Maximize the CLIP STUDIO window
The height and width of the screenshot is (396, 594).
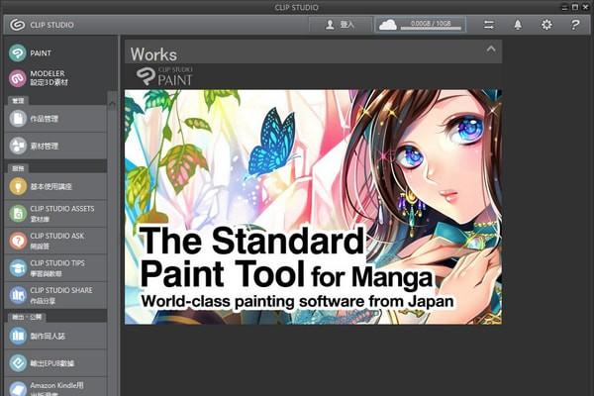click(x=575, y=7)
